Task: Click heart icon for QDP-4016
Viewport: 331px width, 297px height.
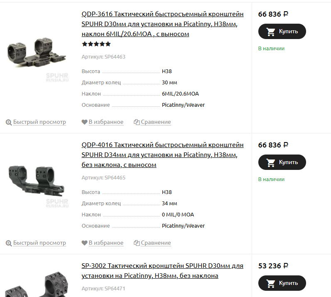Action: (x=84, y=243)
